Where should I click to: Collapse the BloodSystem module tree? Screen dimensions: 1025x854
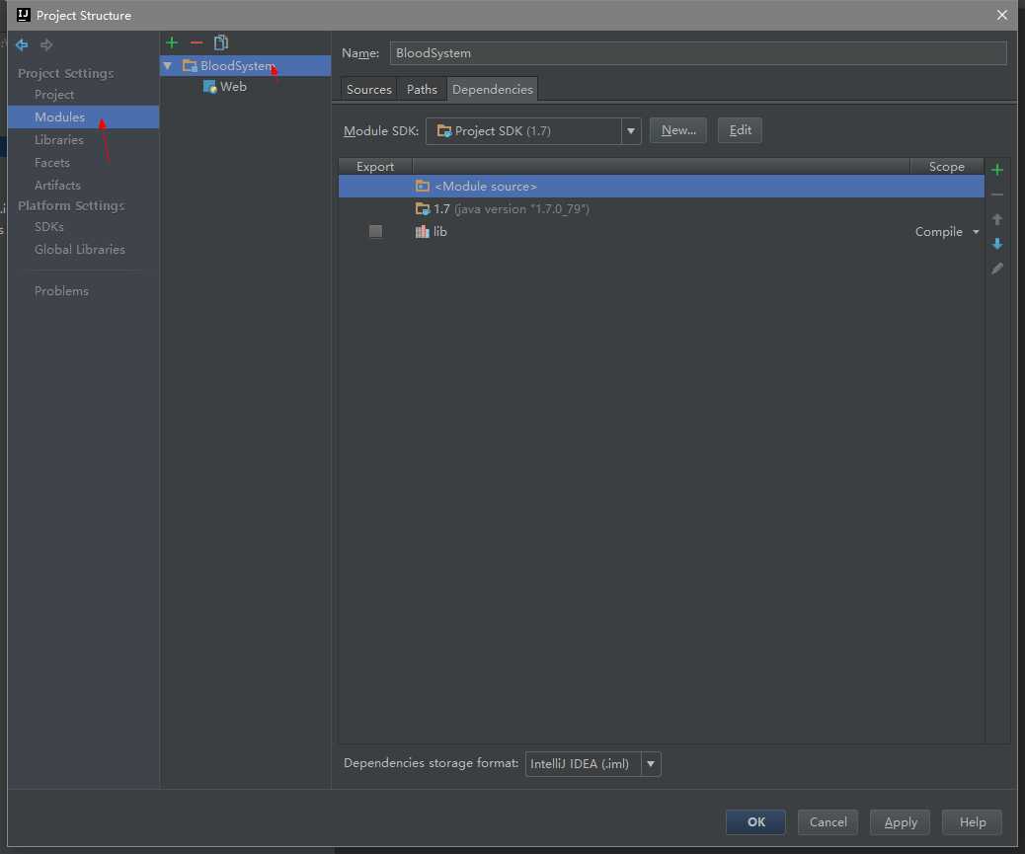tap(168, 65)
